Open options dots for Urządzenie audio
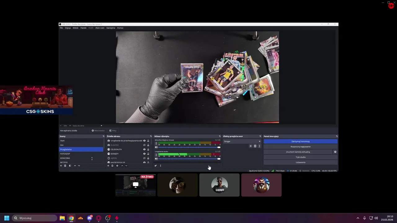This screenshot has height=223, width=397. coord(156,155)
